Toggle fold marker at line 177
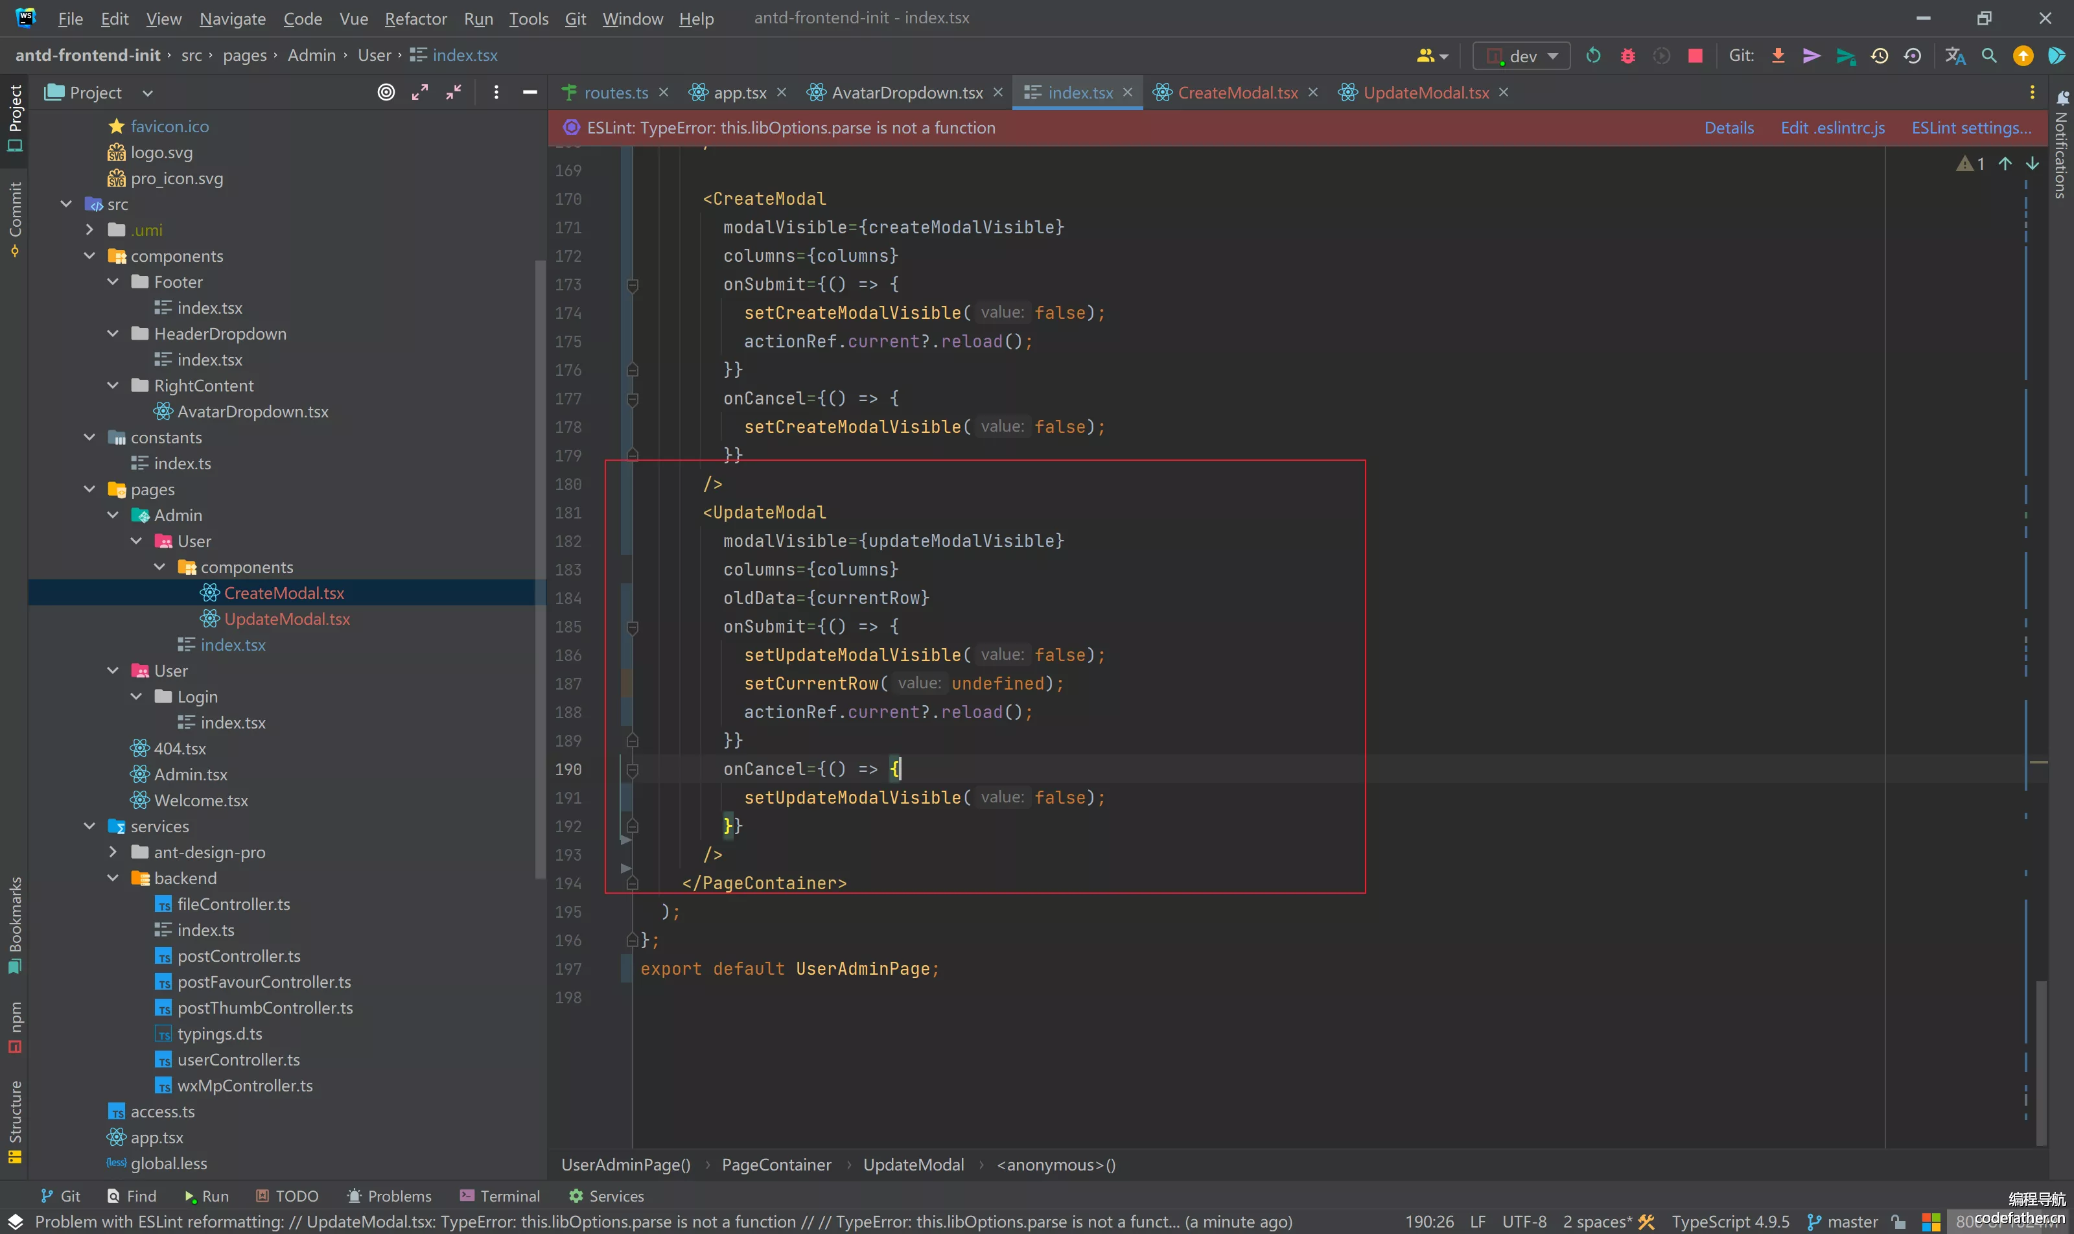 coord(632,399)
